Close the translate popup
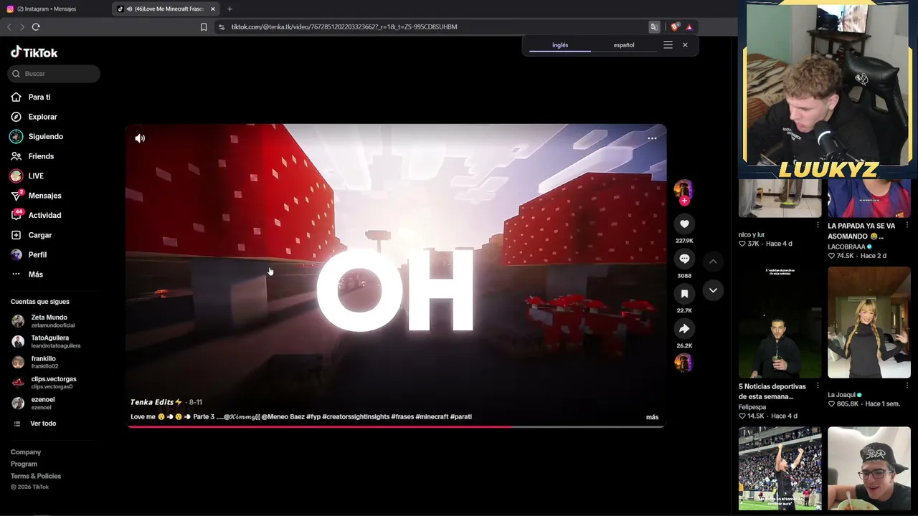 click(685, 45)
